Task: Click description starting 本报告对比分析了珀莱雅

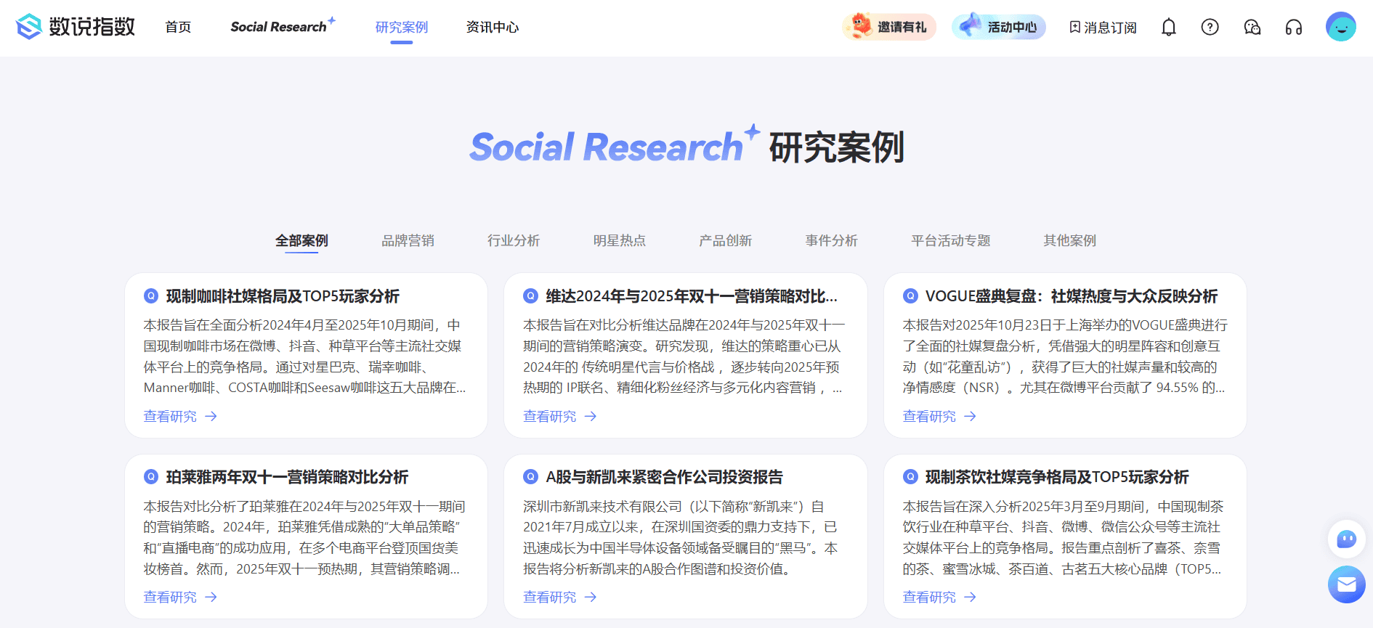Action: [304, 537]
